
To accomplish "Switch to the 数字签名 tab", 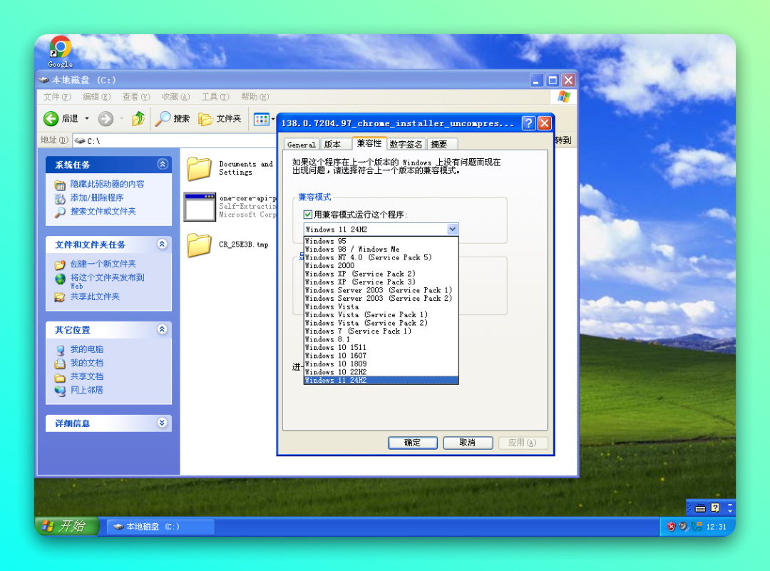I will (406, 144).
